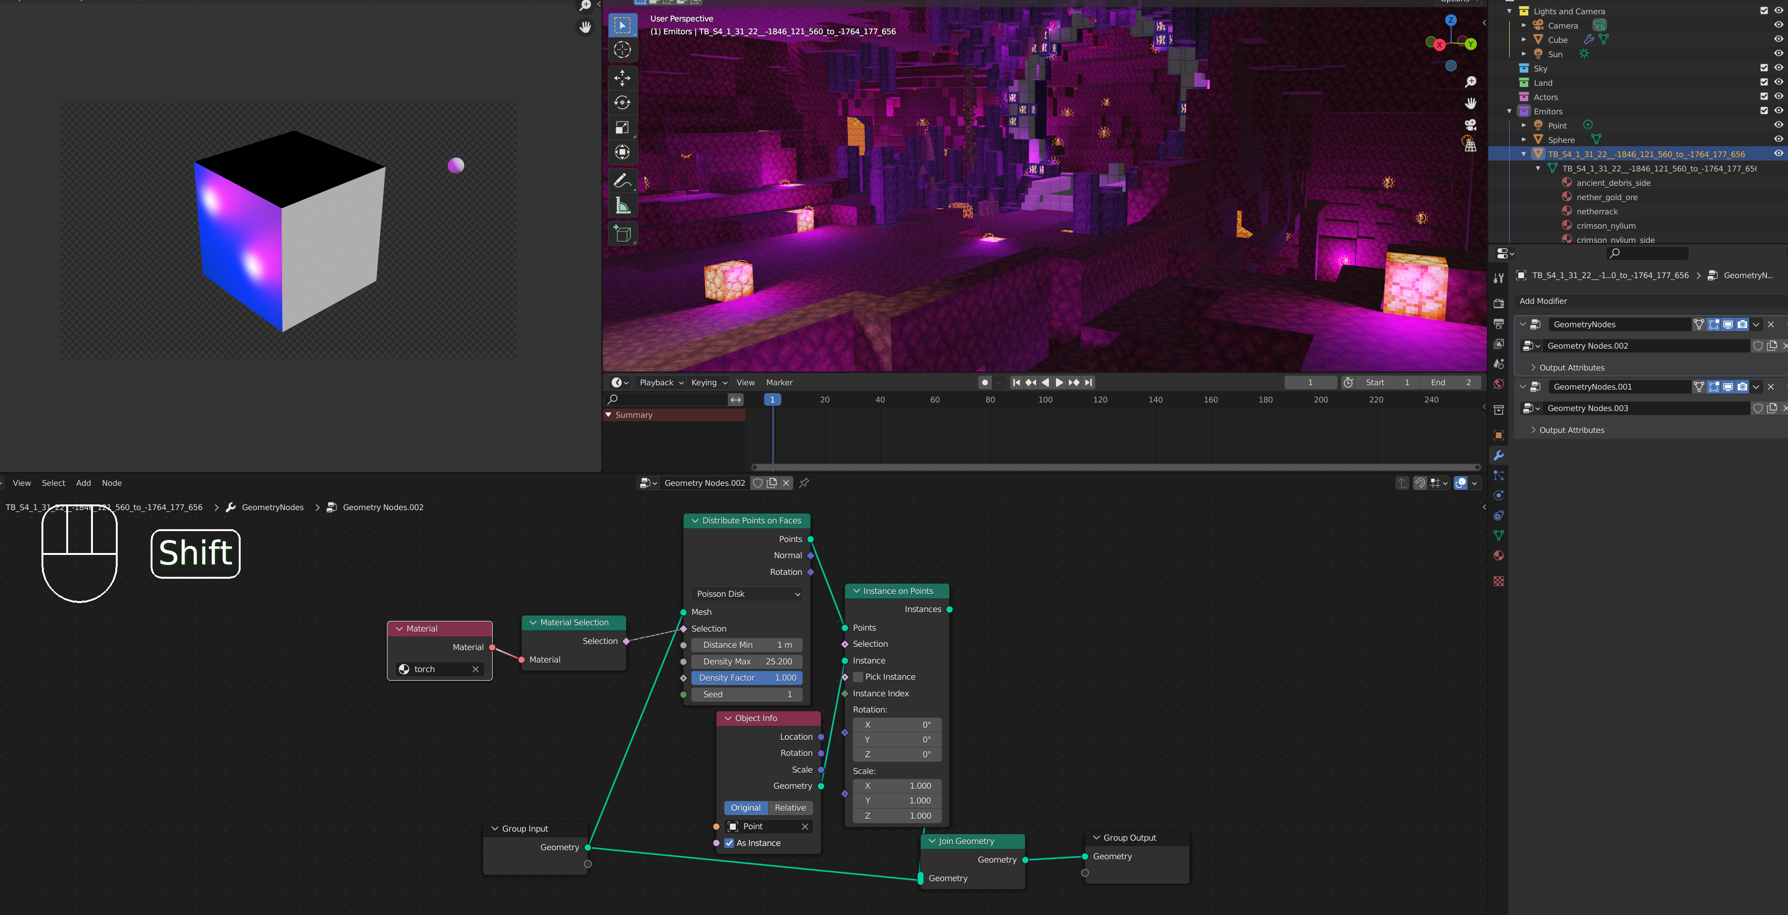Screen dimensions: 1788x915
Task: Enable the Pick Instance checkbox
Action: click(858, 677)
